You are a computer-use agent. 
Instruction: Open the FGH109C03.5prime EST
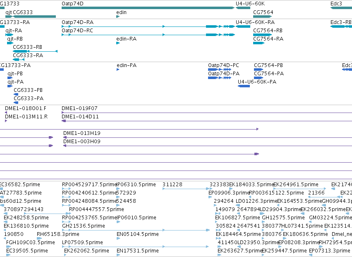pos(9,247)
